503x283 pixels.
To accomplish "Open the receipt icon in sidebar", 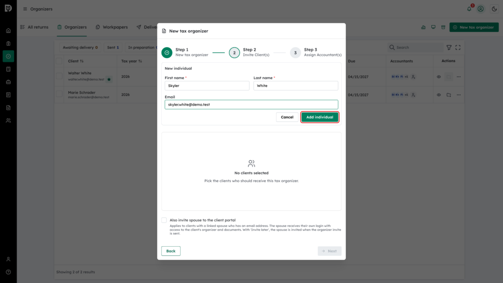I will point(8,95).
